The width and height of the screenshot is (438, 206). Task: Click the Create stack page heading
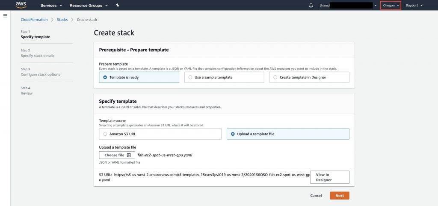pyautogui.click(x=114, y=33)
